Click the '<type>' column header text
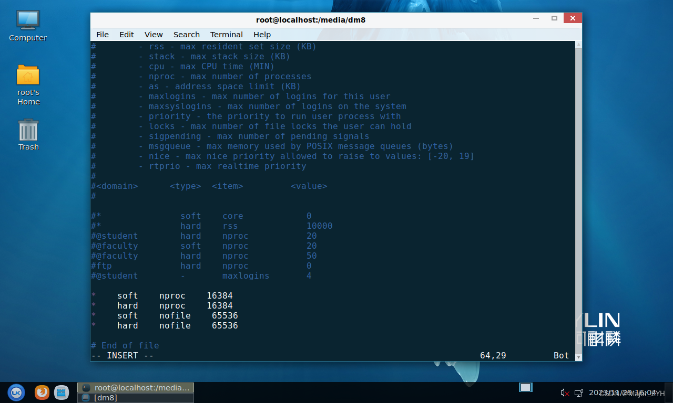 coord(186,186)
